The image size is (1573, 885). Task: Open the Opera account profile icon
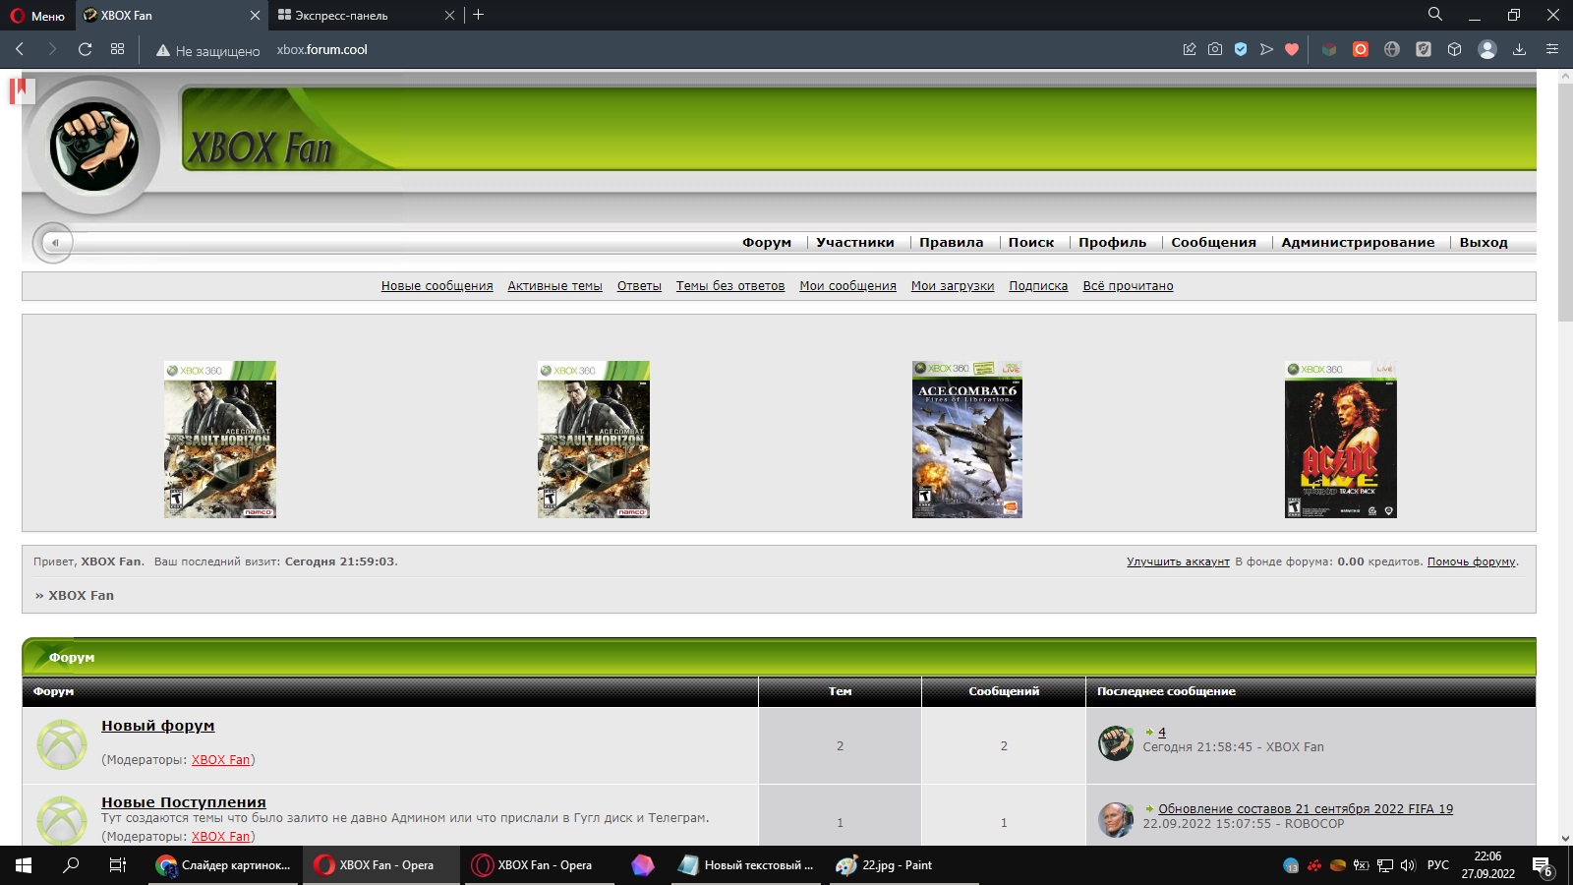(x=1486, y=49)
